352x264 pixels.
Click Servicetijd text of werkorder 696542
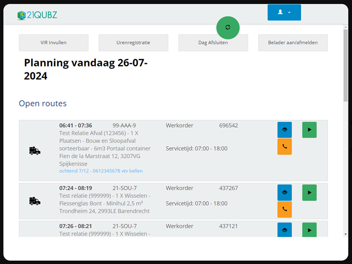click(x=197, y=149)
